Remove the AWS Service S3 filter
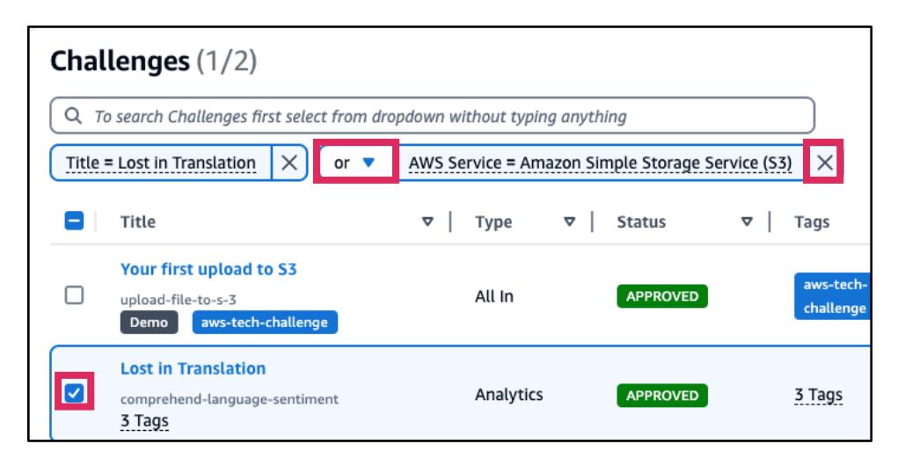 824,162
